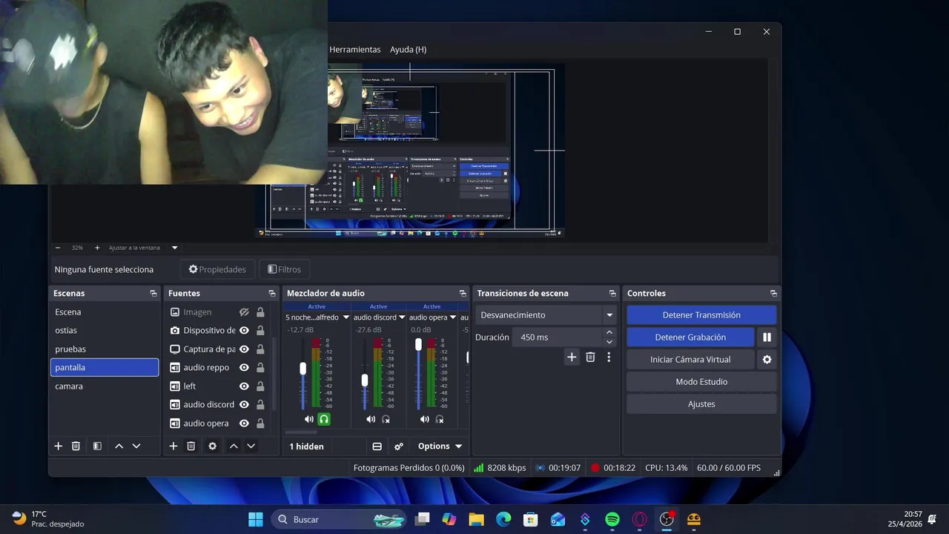Open the audio discord channel dropdown
Image resolution: width=949 pixels, height=534 pixels.
click(x=402, y=317)
